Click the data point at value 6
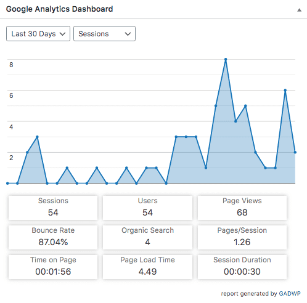The image size is (307, 303). click(x=285, y=90)
